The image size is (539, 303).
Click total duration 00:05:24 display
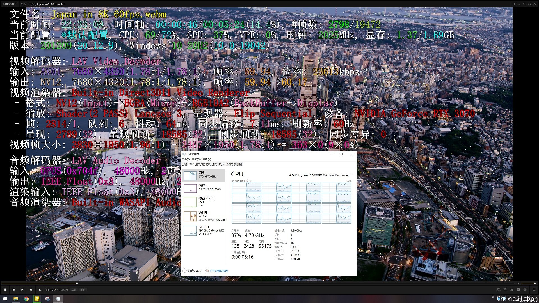[63, 290]
